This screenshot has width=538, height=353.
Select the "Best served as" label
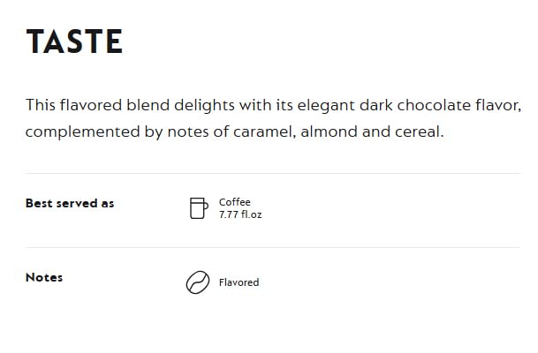(70, 204)
